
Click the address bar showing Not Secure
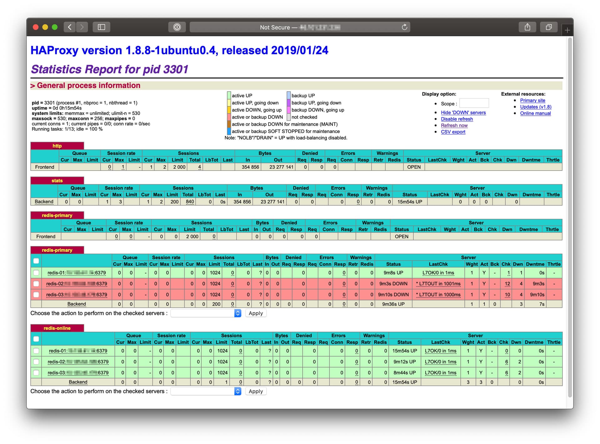pos(300,27)
